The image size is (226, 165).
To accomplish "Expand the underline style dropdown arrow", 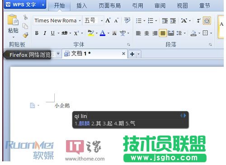I will [x=58, y=33].
